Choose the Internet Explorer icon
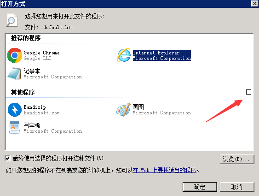Image resolution: width=259 pixels, height=196 pixels. [124, 55]
